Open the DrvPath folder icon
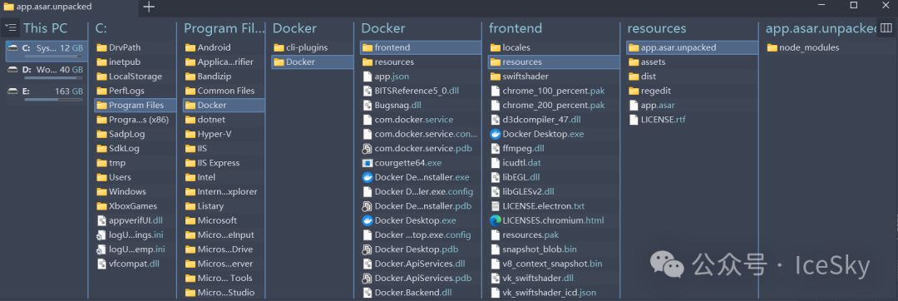This screenshot has height=301, width=898. tap(102, 47)
